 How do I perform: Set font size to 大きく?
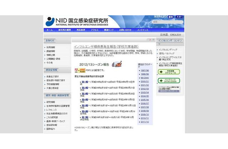tap(179, 17)
